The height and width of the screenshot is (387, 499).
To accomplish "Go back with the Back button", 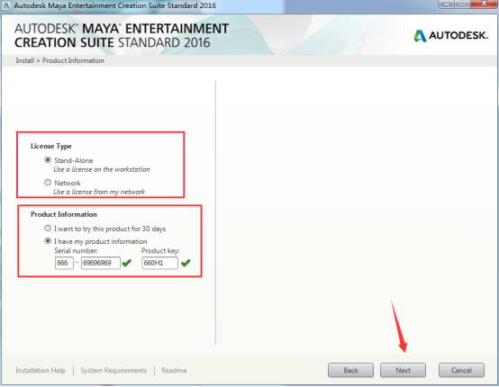I will pos(350,370).
